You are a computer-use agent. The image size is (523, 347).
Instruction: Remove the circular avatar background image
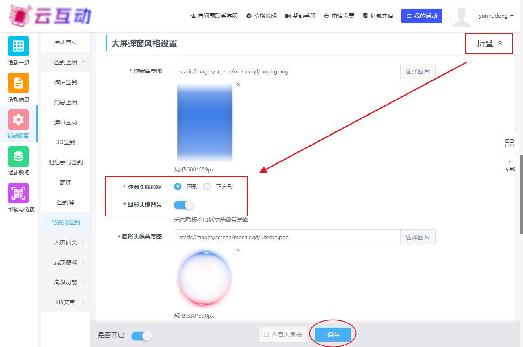point(238,250)
